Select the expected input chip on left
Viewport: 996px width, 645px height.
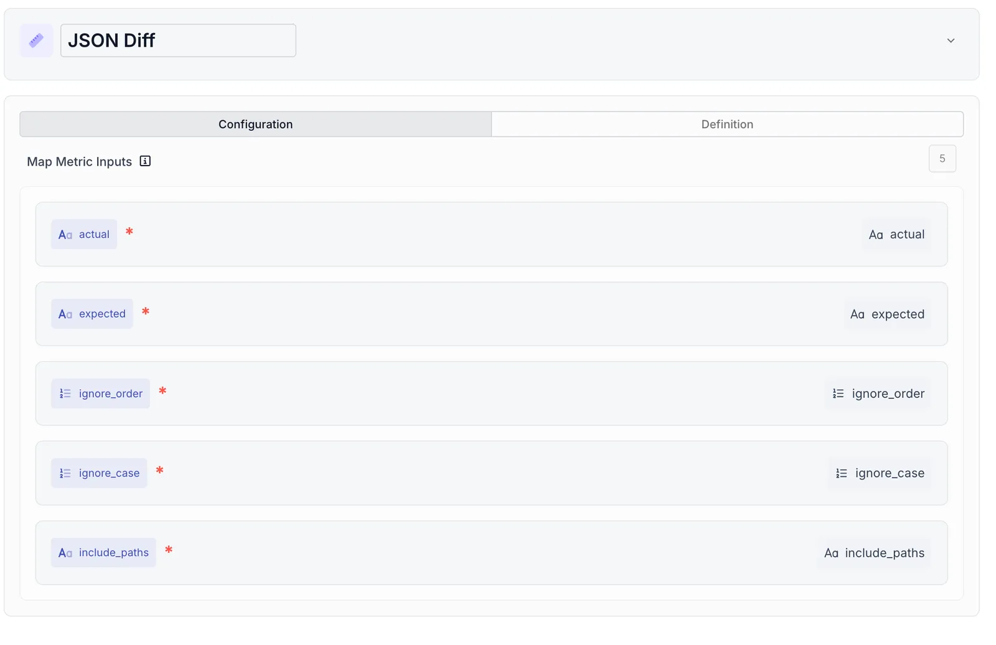coord(92,314)
